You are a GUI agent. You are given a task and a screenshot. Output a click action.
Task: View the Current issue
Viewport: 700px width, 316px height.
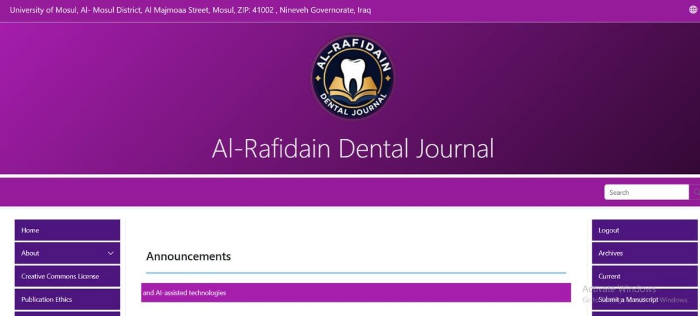[644, 276]
